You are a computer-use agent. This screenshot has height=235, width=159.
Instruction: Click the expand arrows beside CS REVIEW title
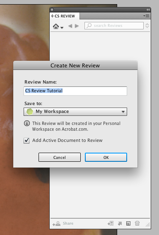click(x=52, y=16)
